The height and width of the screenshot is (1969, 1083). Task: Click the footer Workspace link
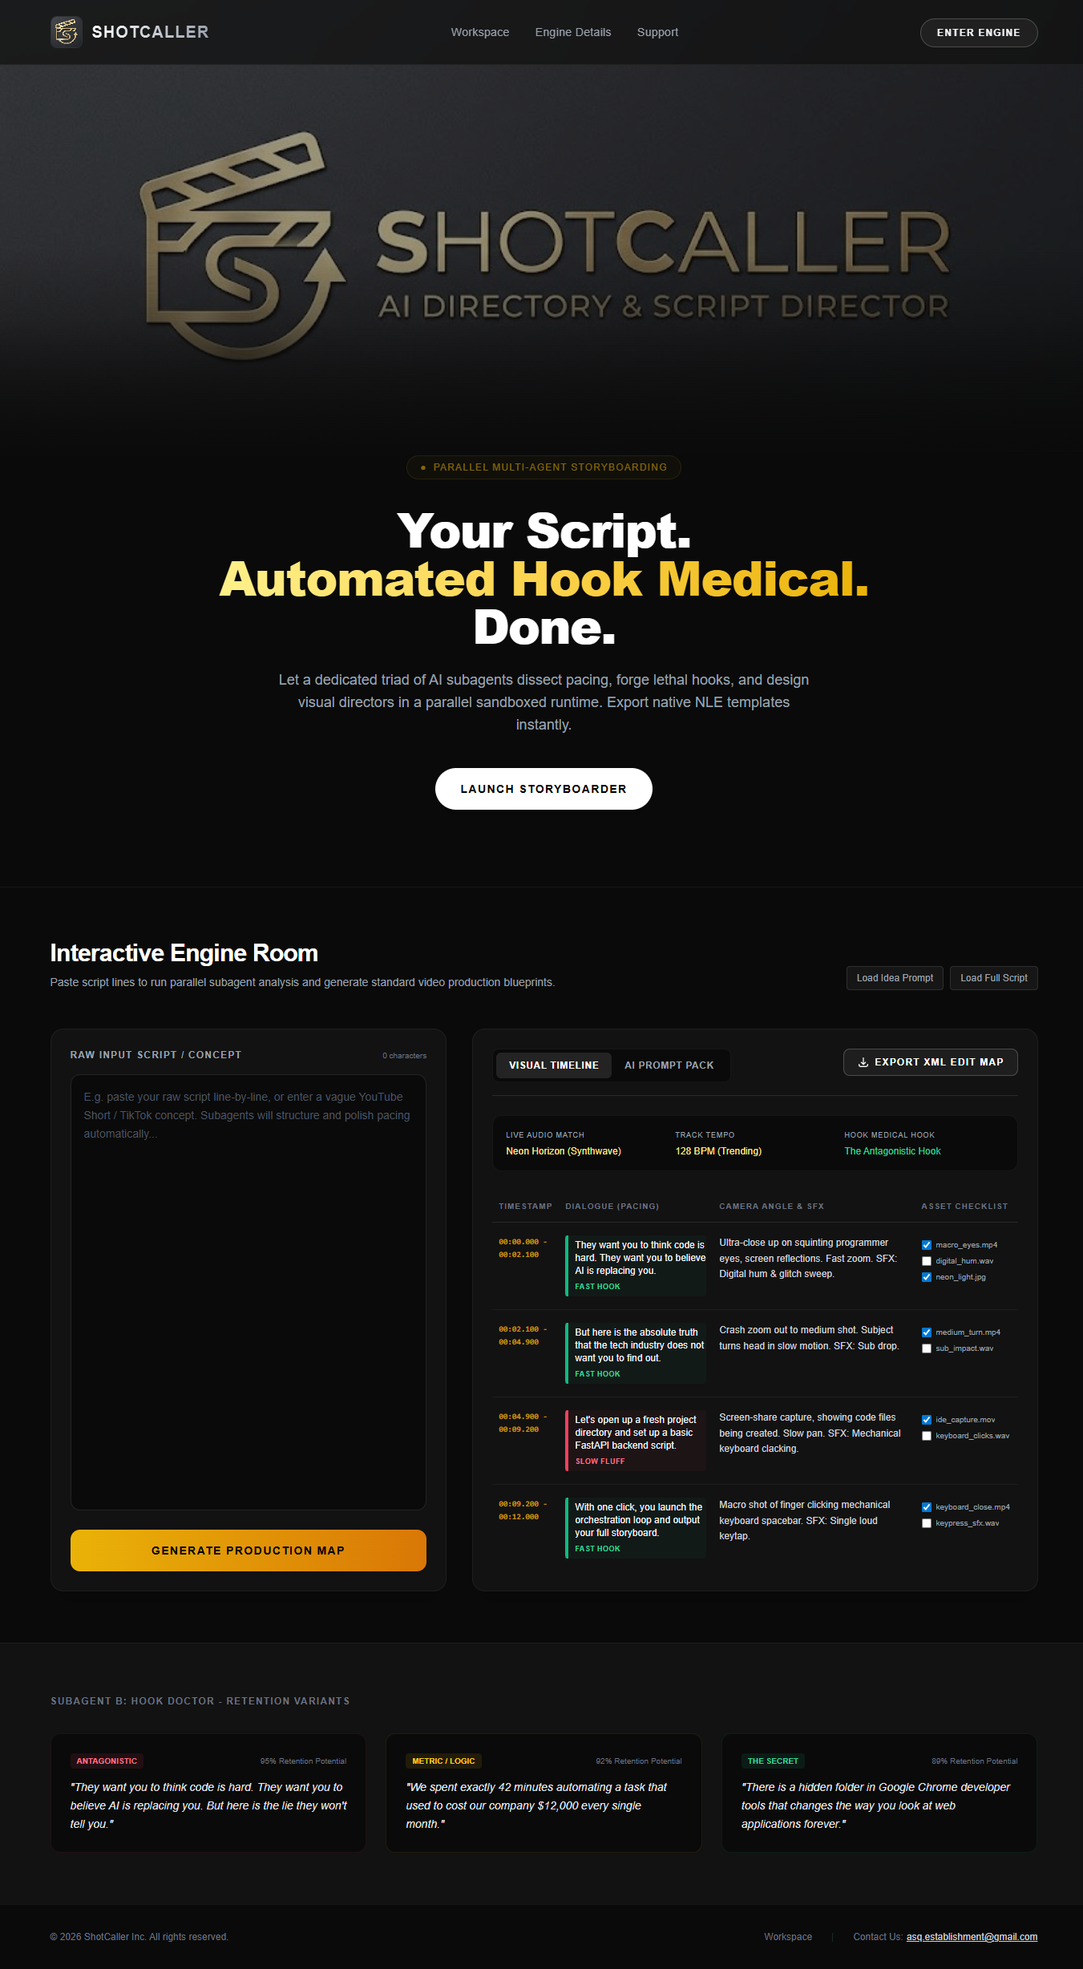click(788, 1937)
